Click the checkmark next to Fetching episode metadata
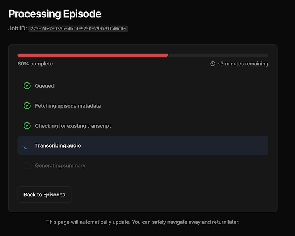The image size is (295, 236). (x=27, y=106)
